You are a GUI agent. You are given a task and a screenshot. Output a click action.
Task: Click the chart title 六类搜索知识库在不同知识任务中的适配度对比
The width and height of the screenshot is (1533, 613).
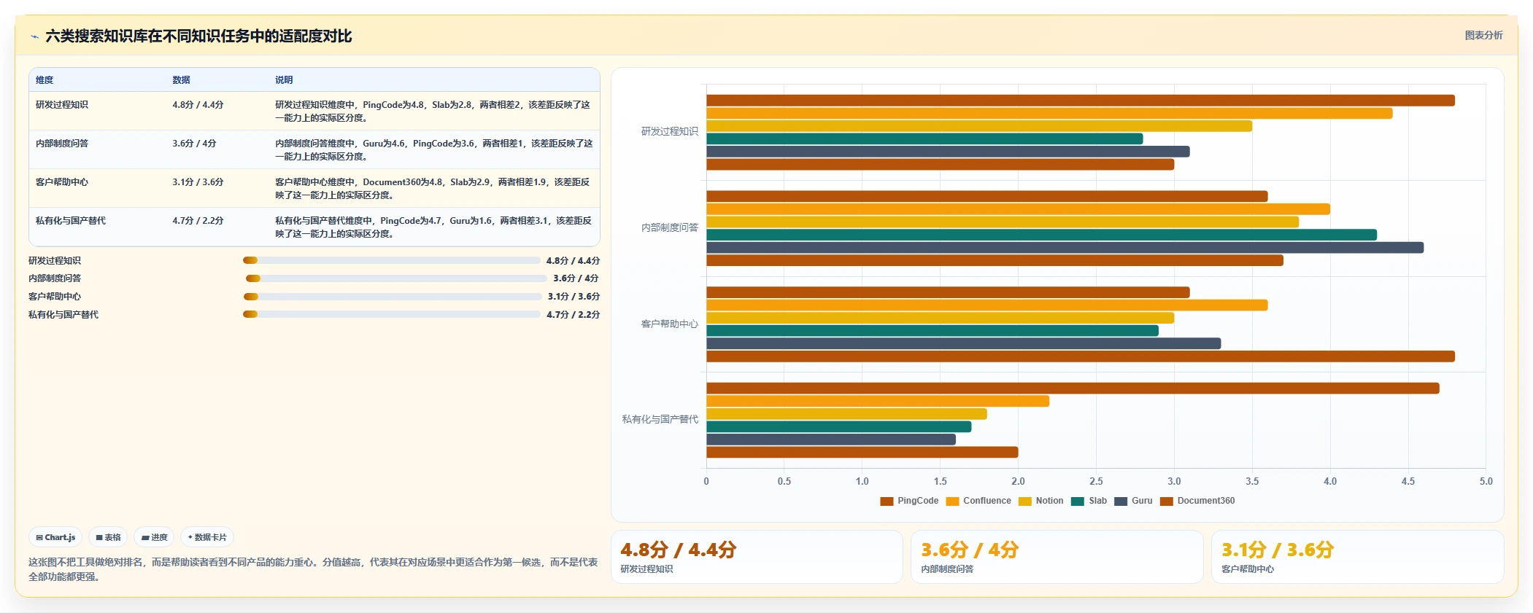pos(198,36)
